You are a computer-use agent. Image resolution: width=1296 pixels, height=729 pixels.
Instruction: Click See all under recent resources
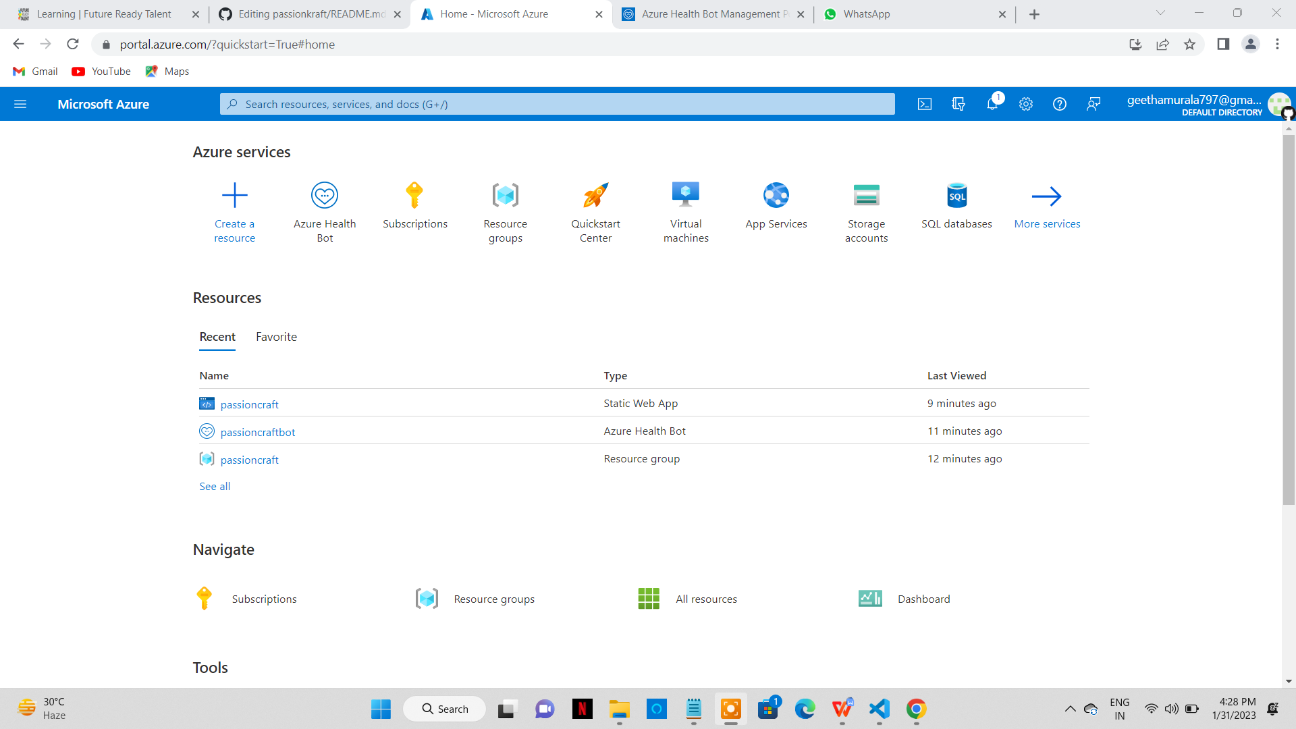(x=214, y=486)
